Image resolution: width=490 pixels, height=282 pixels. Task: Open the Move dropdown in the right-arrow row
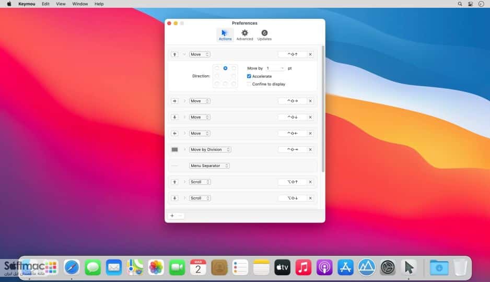[x=200, y=101]
